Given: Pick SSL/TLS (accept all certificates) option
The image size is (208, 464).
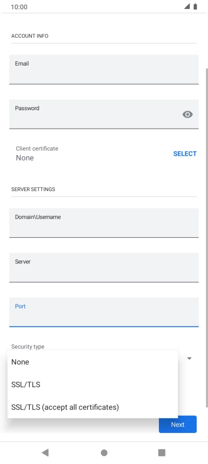Looking at the screenshot, I should 93,407.
